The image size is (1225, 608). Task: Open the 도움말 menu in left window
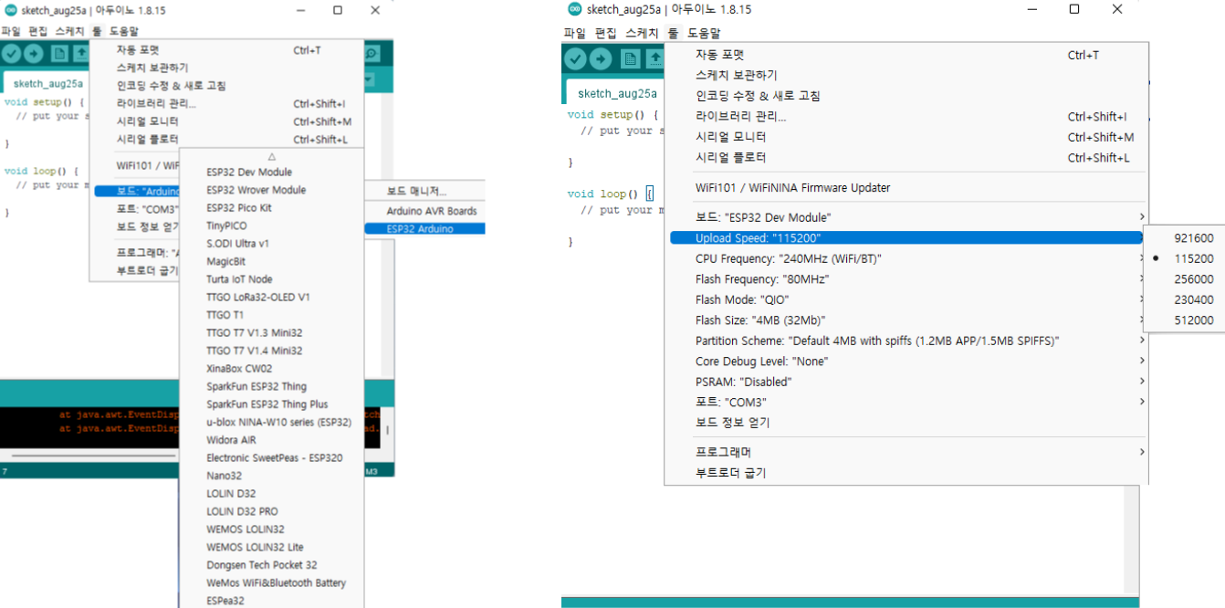[123, 31]
